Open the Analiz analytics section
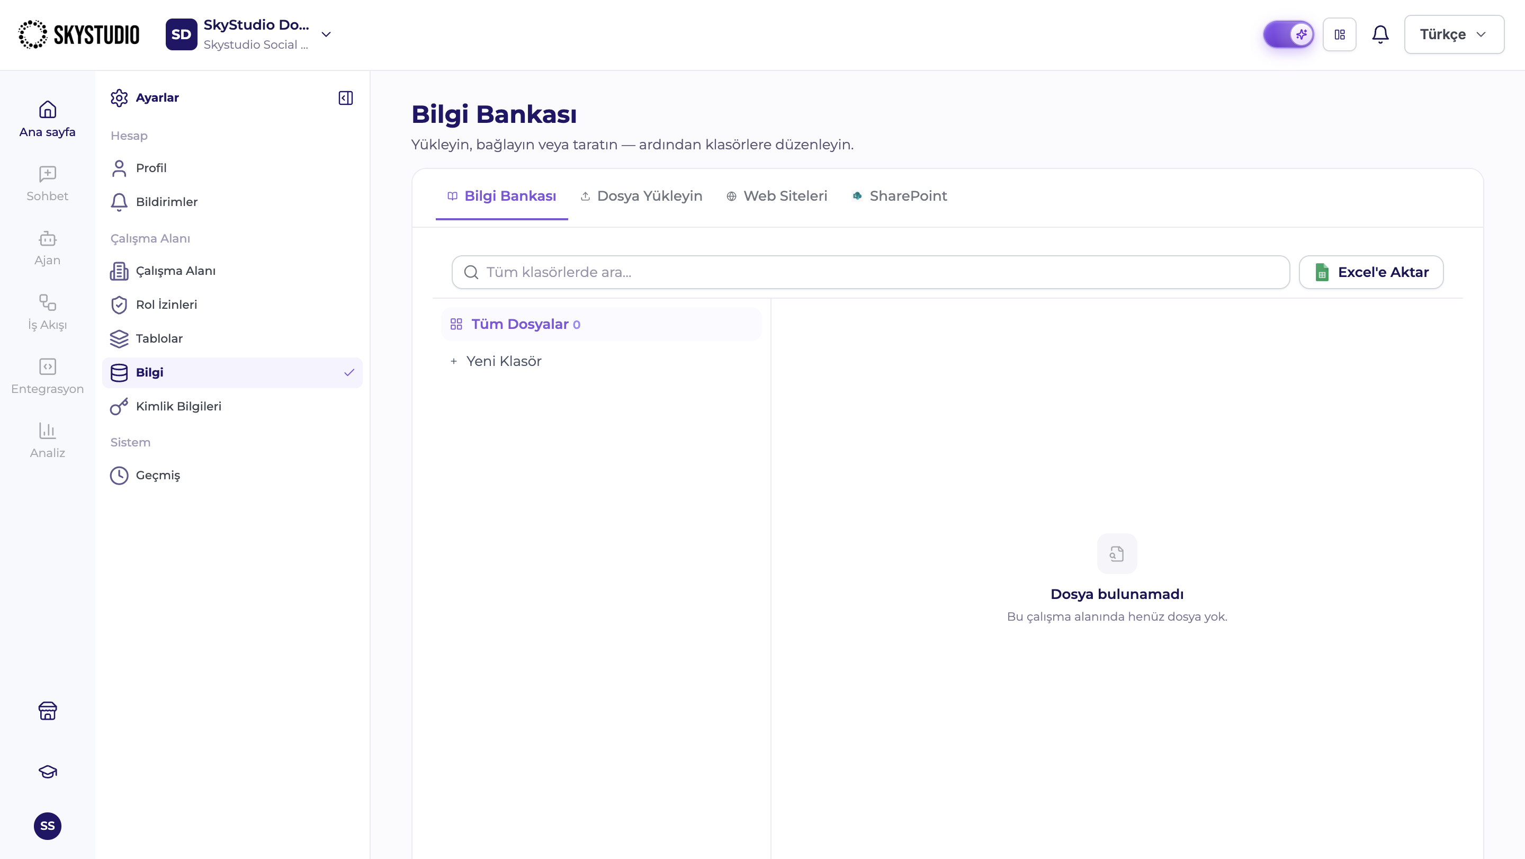Screen dimensions: 1525x859 pyautogui.click(x=47, y=441)
